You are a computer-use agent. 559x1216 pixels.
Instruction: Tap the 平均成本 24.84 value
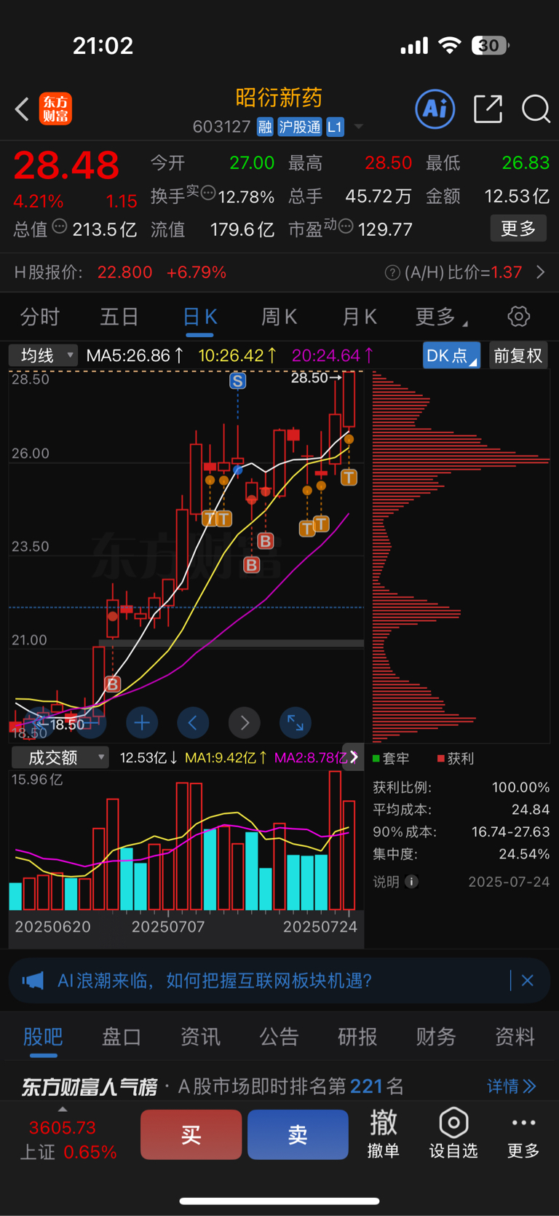click(531, 810)
